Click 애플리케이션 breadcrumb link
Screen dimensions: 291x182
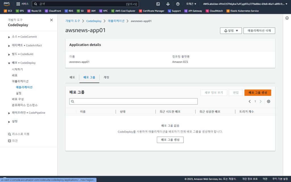pos(116,21)
